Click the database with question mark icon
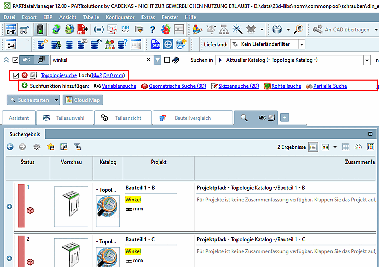Screen dimensions: 379x267 pyautogui.click(x=123, y=44)
